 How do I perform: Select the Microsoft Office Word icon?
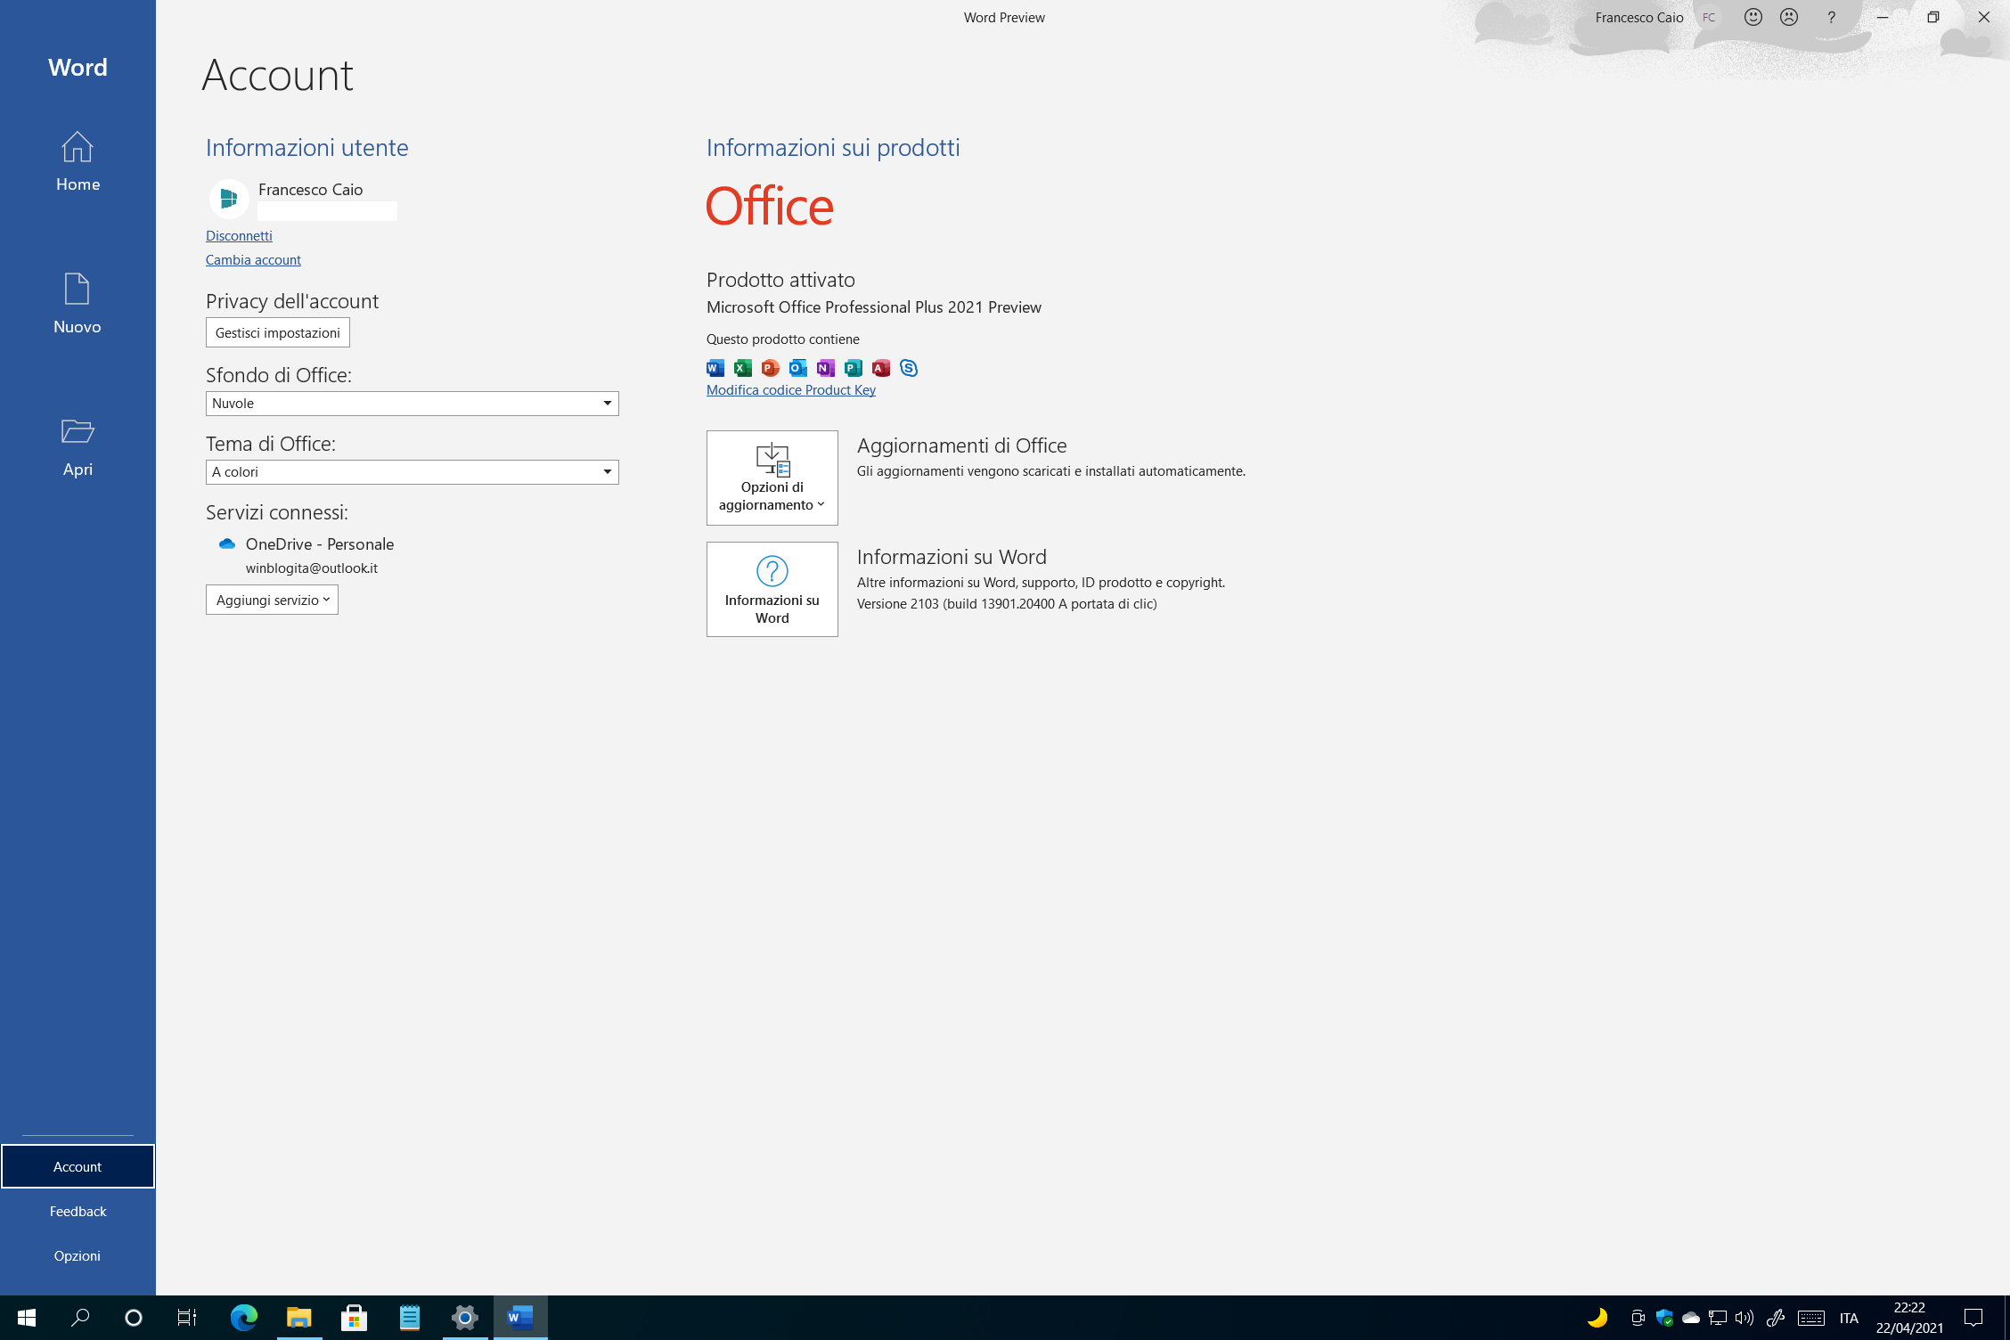click(x=715, y=366)
